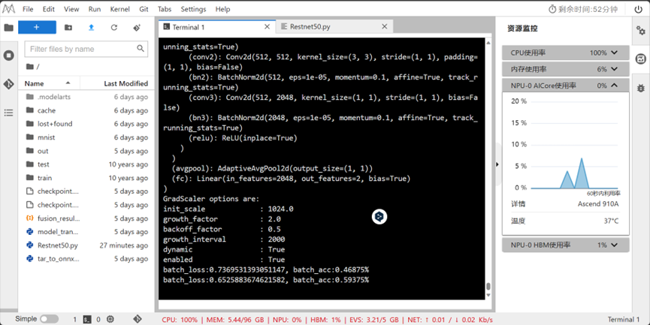
Task: Open the Kernel menu
Action: click(x=119, y=9)
